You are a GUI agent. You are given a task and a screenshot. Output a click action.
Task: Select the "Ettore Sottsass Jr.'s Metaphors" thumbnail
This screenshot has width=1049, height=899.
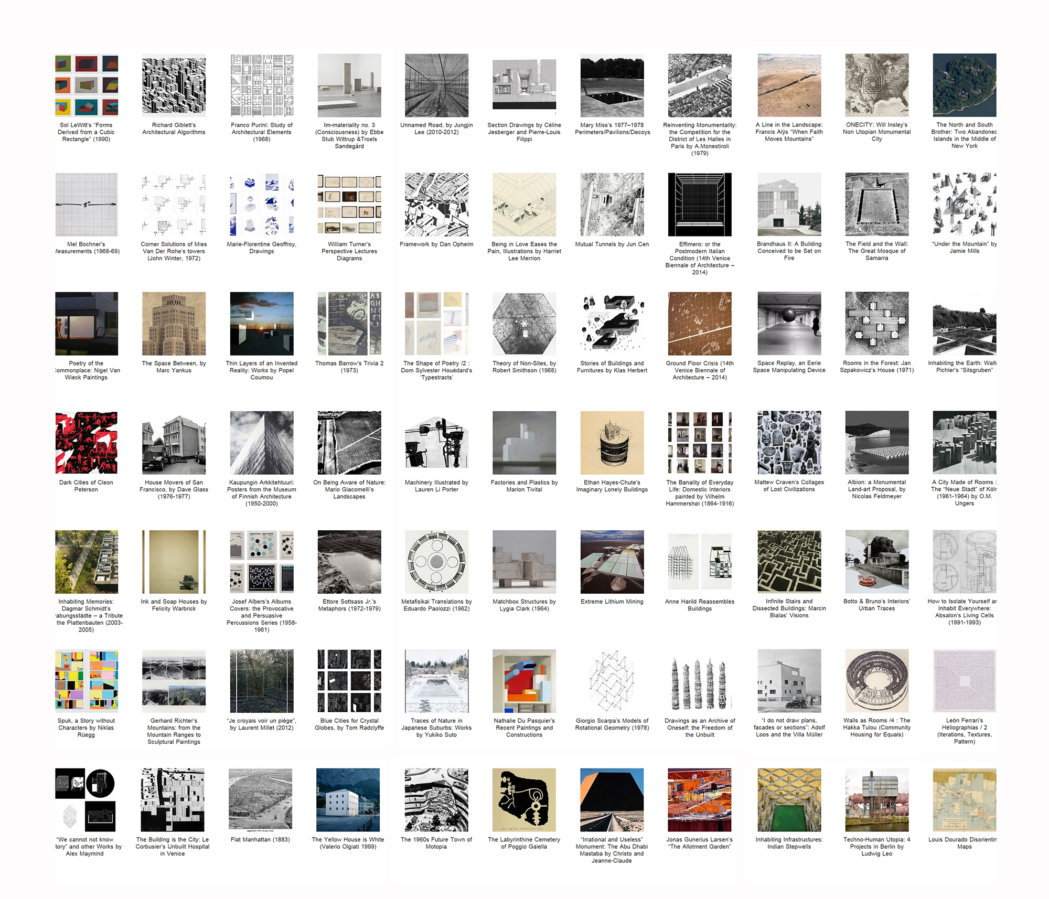(x=349, y=562)
